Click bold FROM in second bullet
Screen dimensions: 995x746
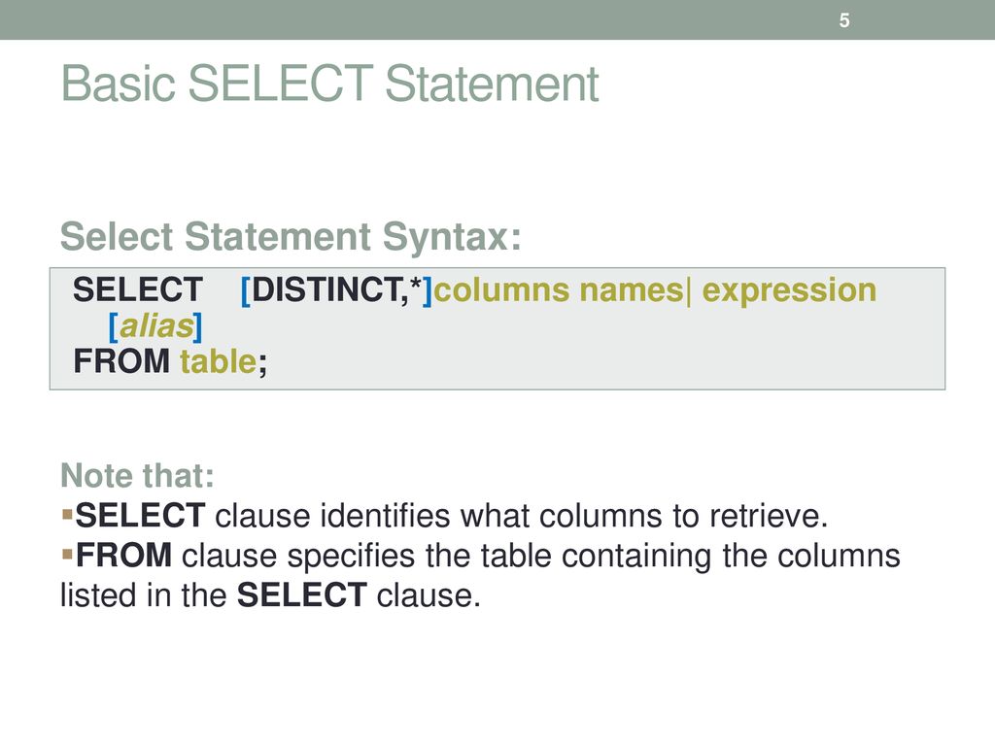[x=123, y=556]
